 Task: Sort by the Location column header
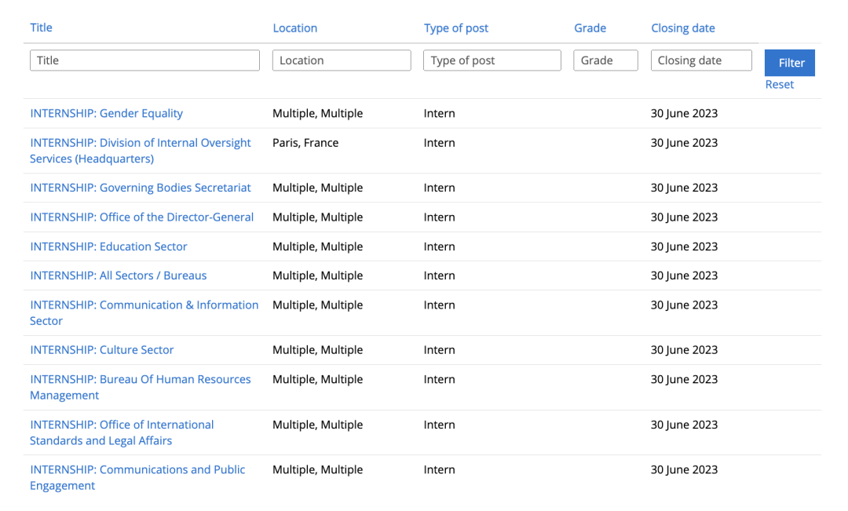[294, 28]
